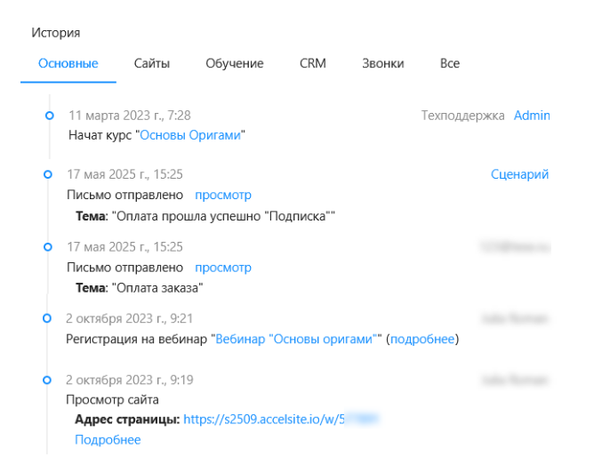610x473 pixels.
Task: Open the Сайты tab
Action: click(152, 63)
